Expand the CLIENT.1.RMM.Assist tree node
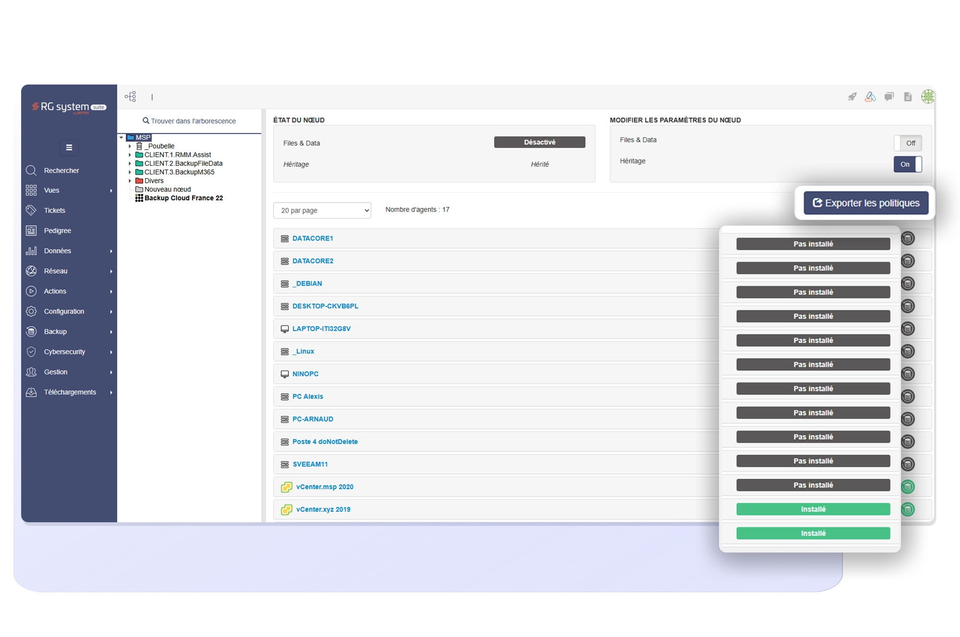 coord(130,155)
